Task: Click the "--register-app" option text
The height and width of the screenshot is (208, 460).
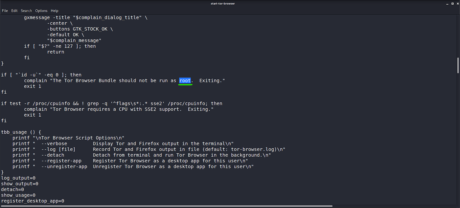Action: [x=61, y=161]
